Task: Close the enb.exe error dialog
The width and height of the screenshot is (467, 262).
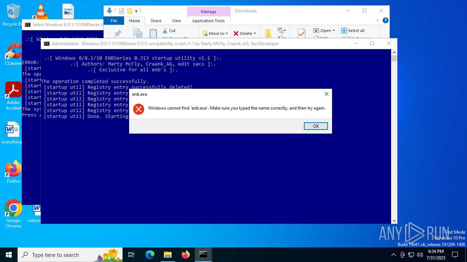Action: click(327, 94)
